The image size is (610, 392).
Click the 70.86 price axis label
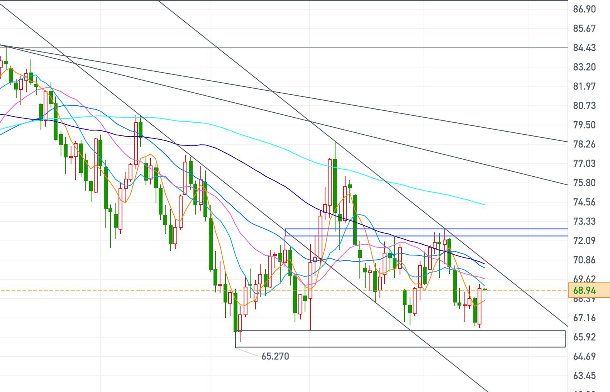tap(584, 260)
